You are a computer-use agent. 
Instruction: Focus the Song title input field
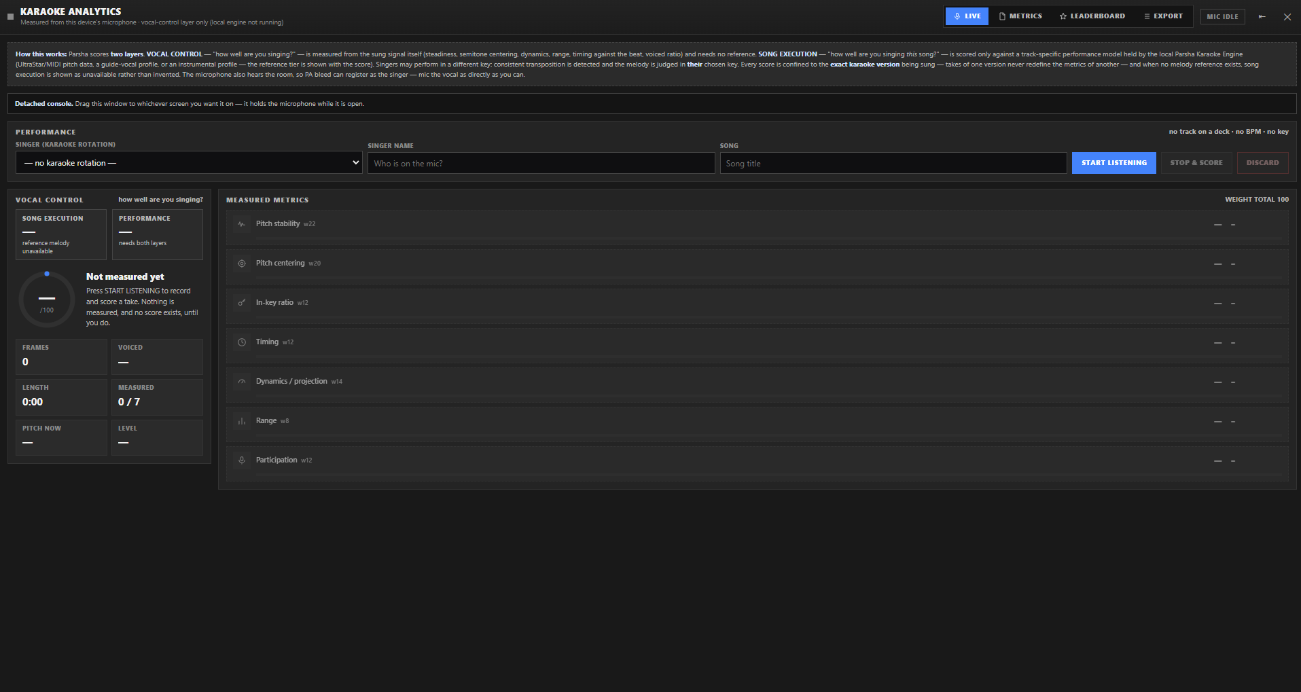click(893, 164)
